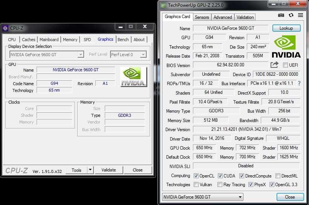Click the NVIDIA logo in CPU-Z

point(134,76)
